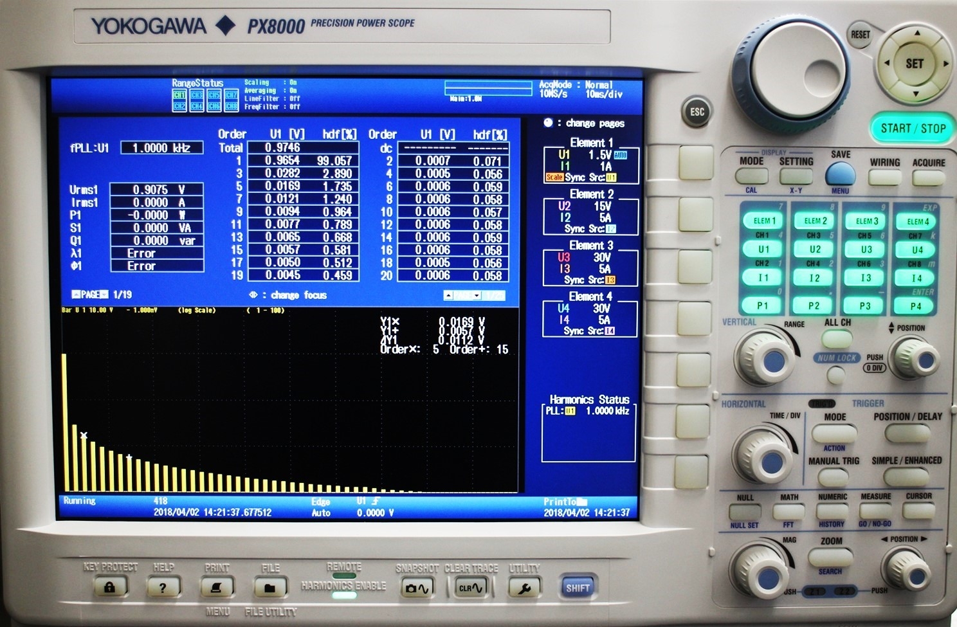Open the POSITION / DELAY trigger key
The height and width of the screenshot is (627, 957).
click(907, 433)
